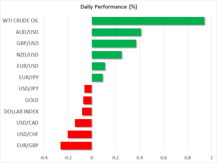Viewport: 217px width, 163px height.
Task: Select the USD/CAD red bar
Action: tap(83, 123)
